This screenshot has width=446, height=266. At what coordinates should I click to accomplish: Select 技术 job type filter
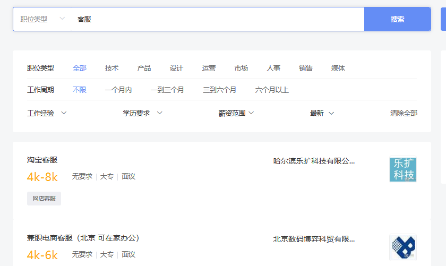(111, 68)
